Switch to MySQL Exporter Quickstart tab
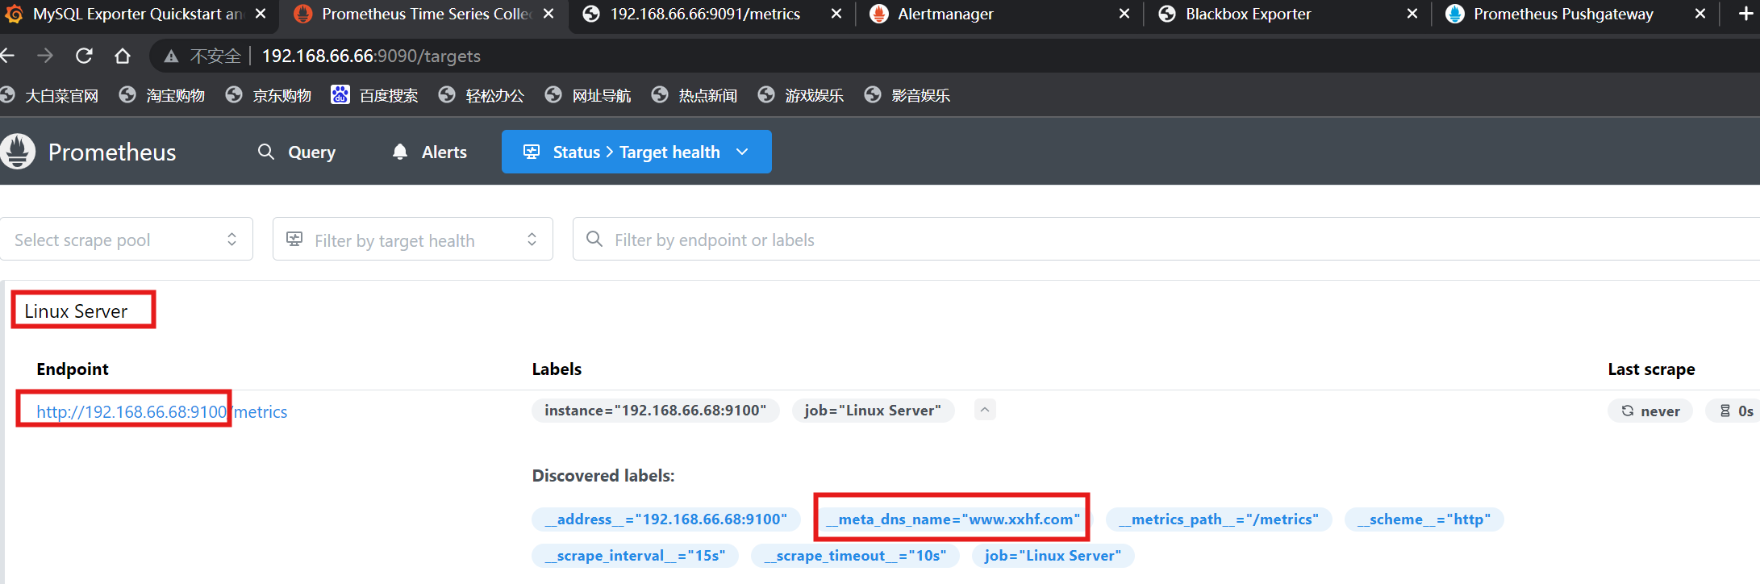Screen dimensions: 1760x584 pos(137,14)
